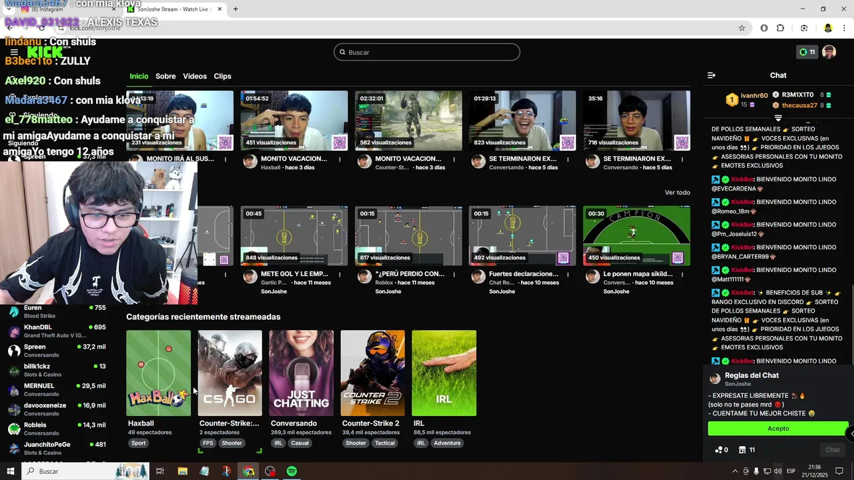Open options for Fuertes declaraciones clip
Viewport: 854px width, 480px height.
(x=568, y=275)
